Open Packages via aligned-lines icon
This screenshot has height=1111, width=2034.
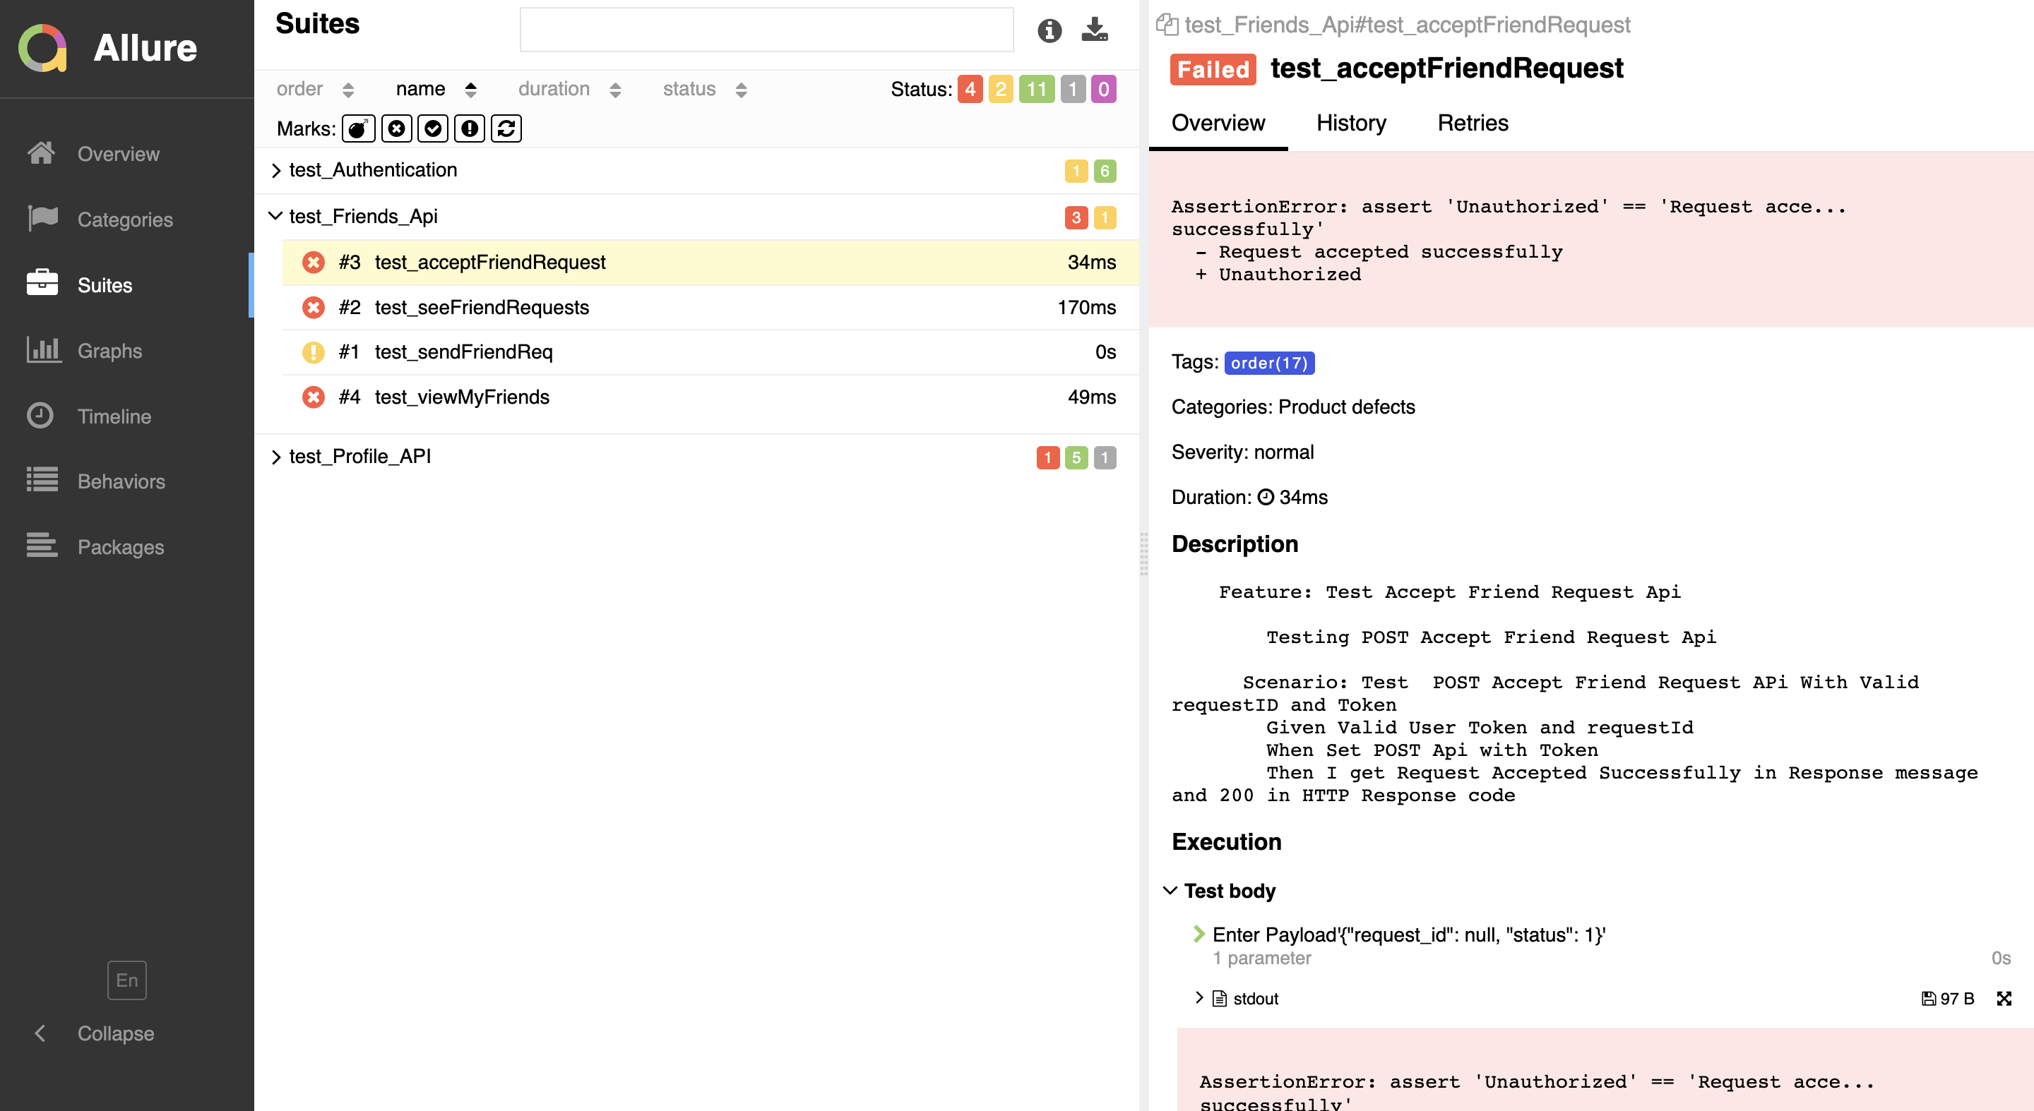42,545
